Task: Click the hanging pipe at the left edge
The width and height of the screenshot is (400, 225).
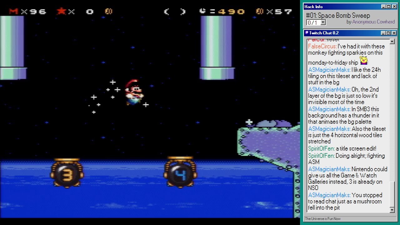Action: (x=13, y=47)
